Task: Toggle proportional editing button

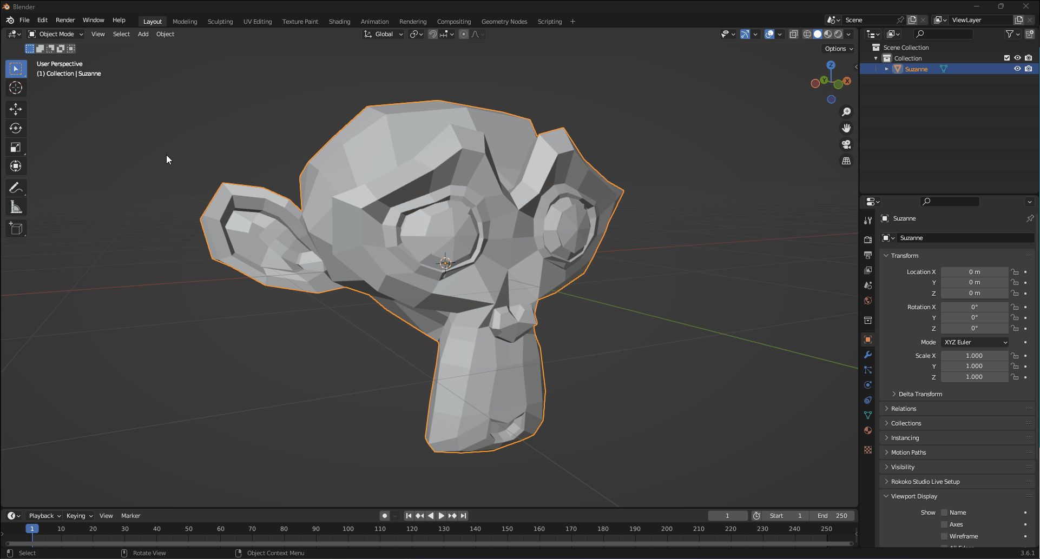Action: [464, 34]
